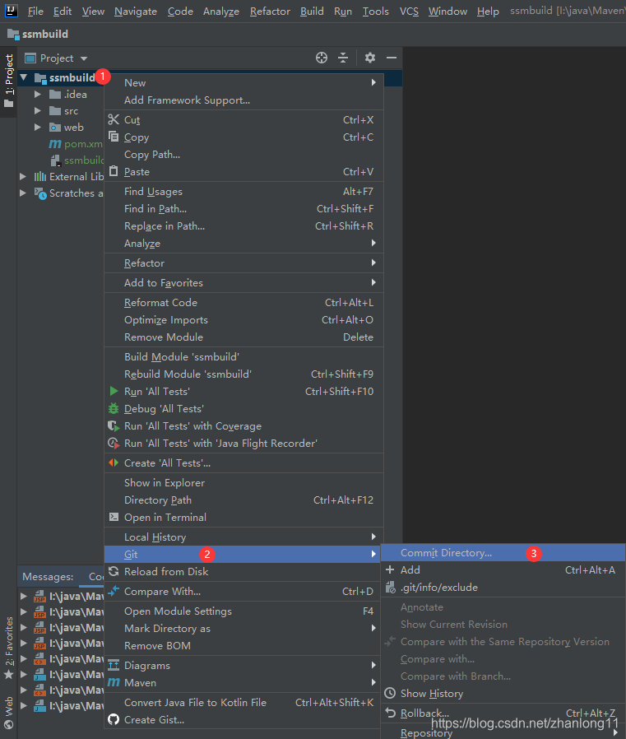The width and height of the screenshot is (626, 739).
Task: Hide the Project panel with minus icon
Action: pos(392,58)
